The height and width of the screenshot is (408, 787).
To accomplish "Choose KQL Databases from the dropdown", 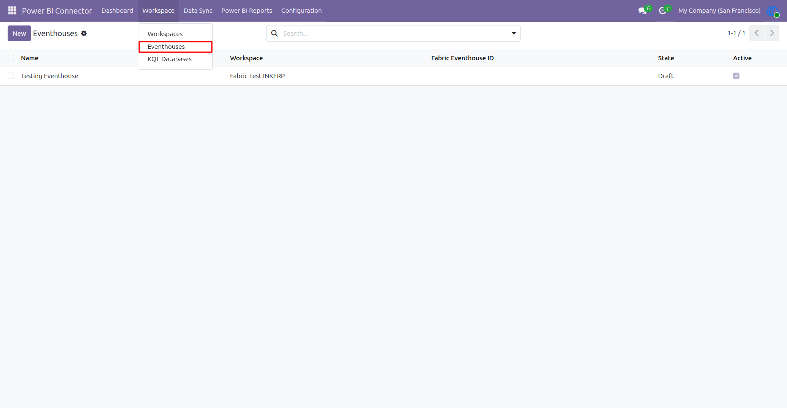I will [x=175, y=59].
